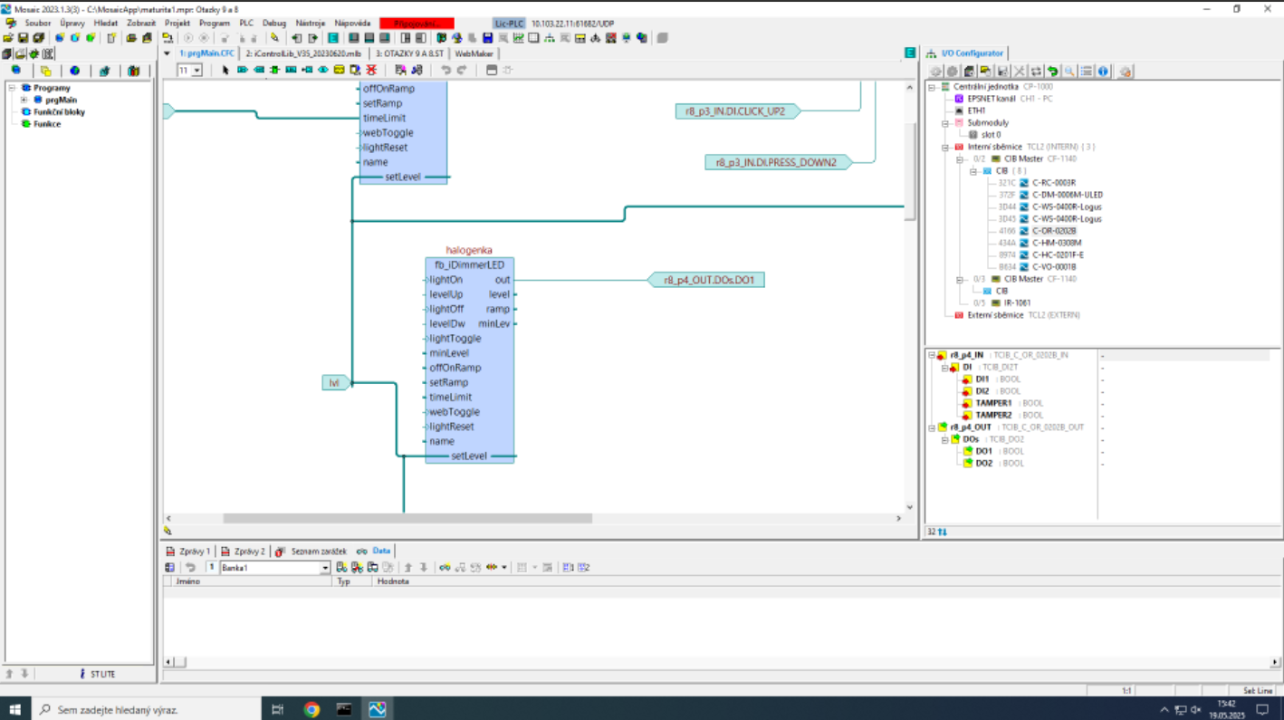The image size is (1284, 720).
Task: Switch to the Zprávy 1 tab
Action: (194, 551)
